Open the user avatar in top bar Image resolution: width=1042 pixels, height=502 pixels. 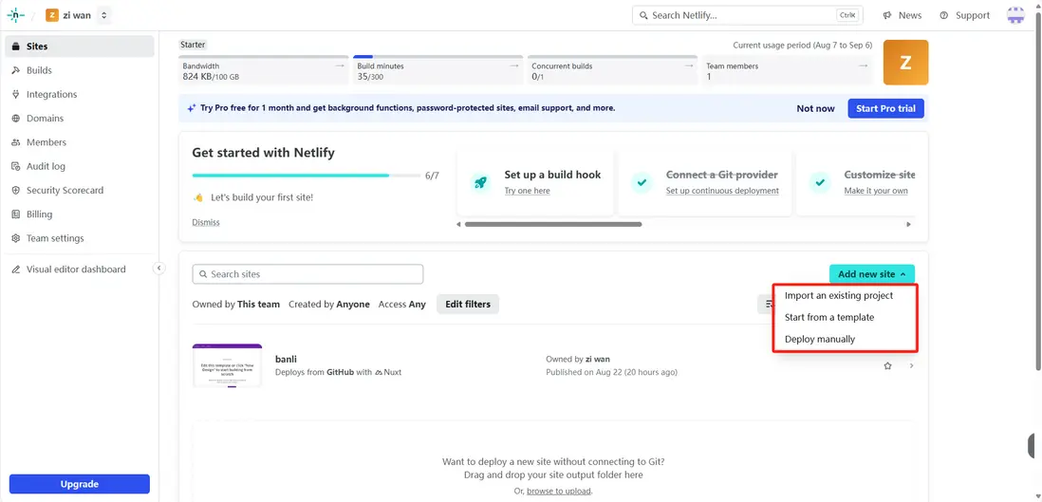pos(1015,15)
